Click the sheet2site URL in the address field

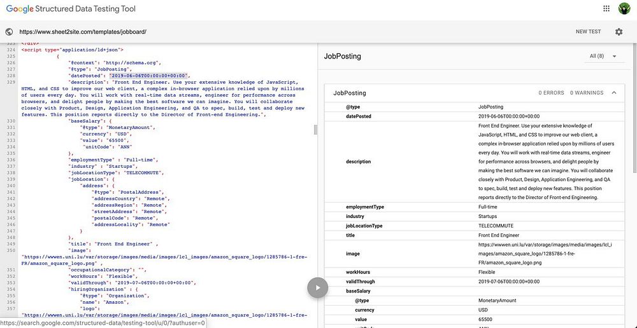pyautogui.click(x=83, y=32)
